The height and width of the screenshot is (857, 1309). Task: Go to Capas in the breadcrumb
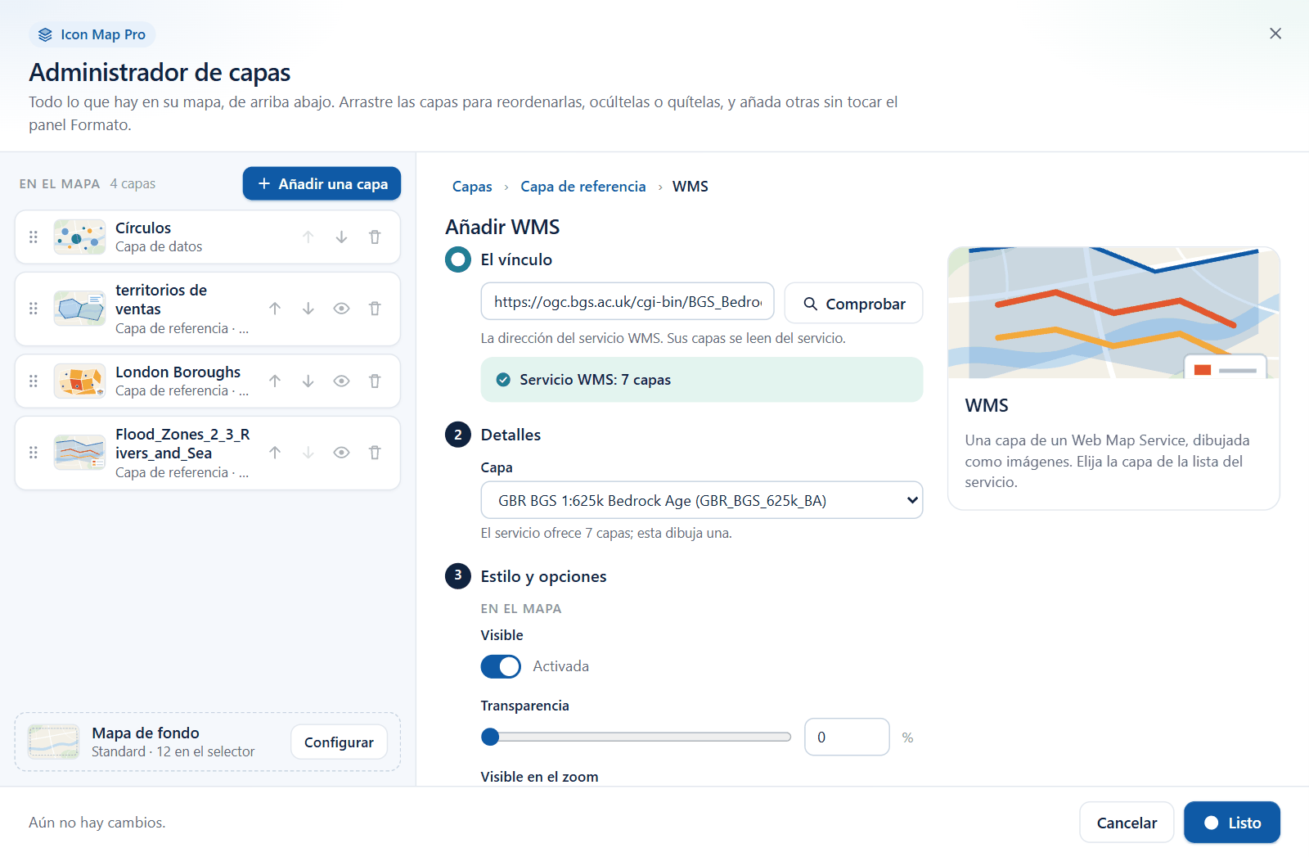[472, 187]
